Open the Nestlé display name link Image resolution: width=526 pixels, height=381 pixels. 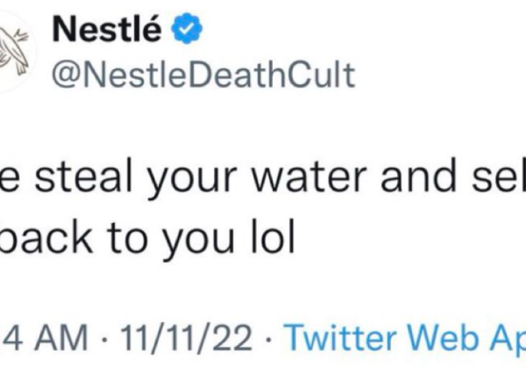point(108,31)
